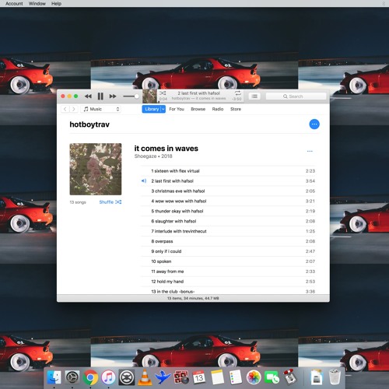
Task: Skip back to the previous track
Action: pos(88,96)
